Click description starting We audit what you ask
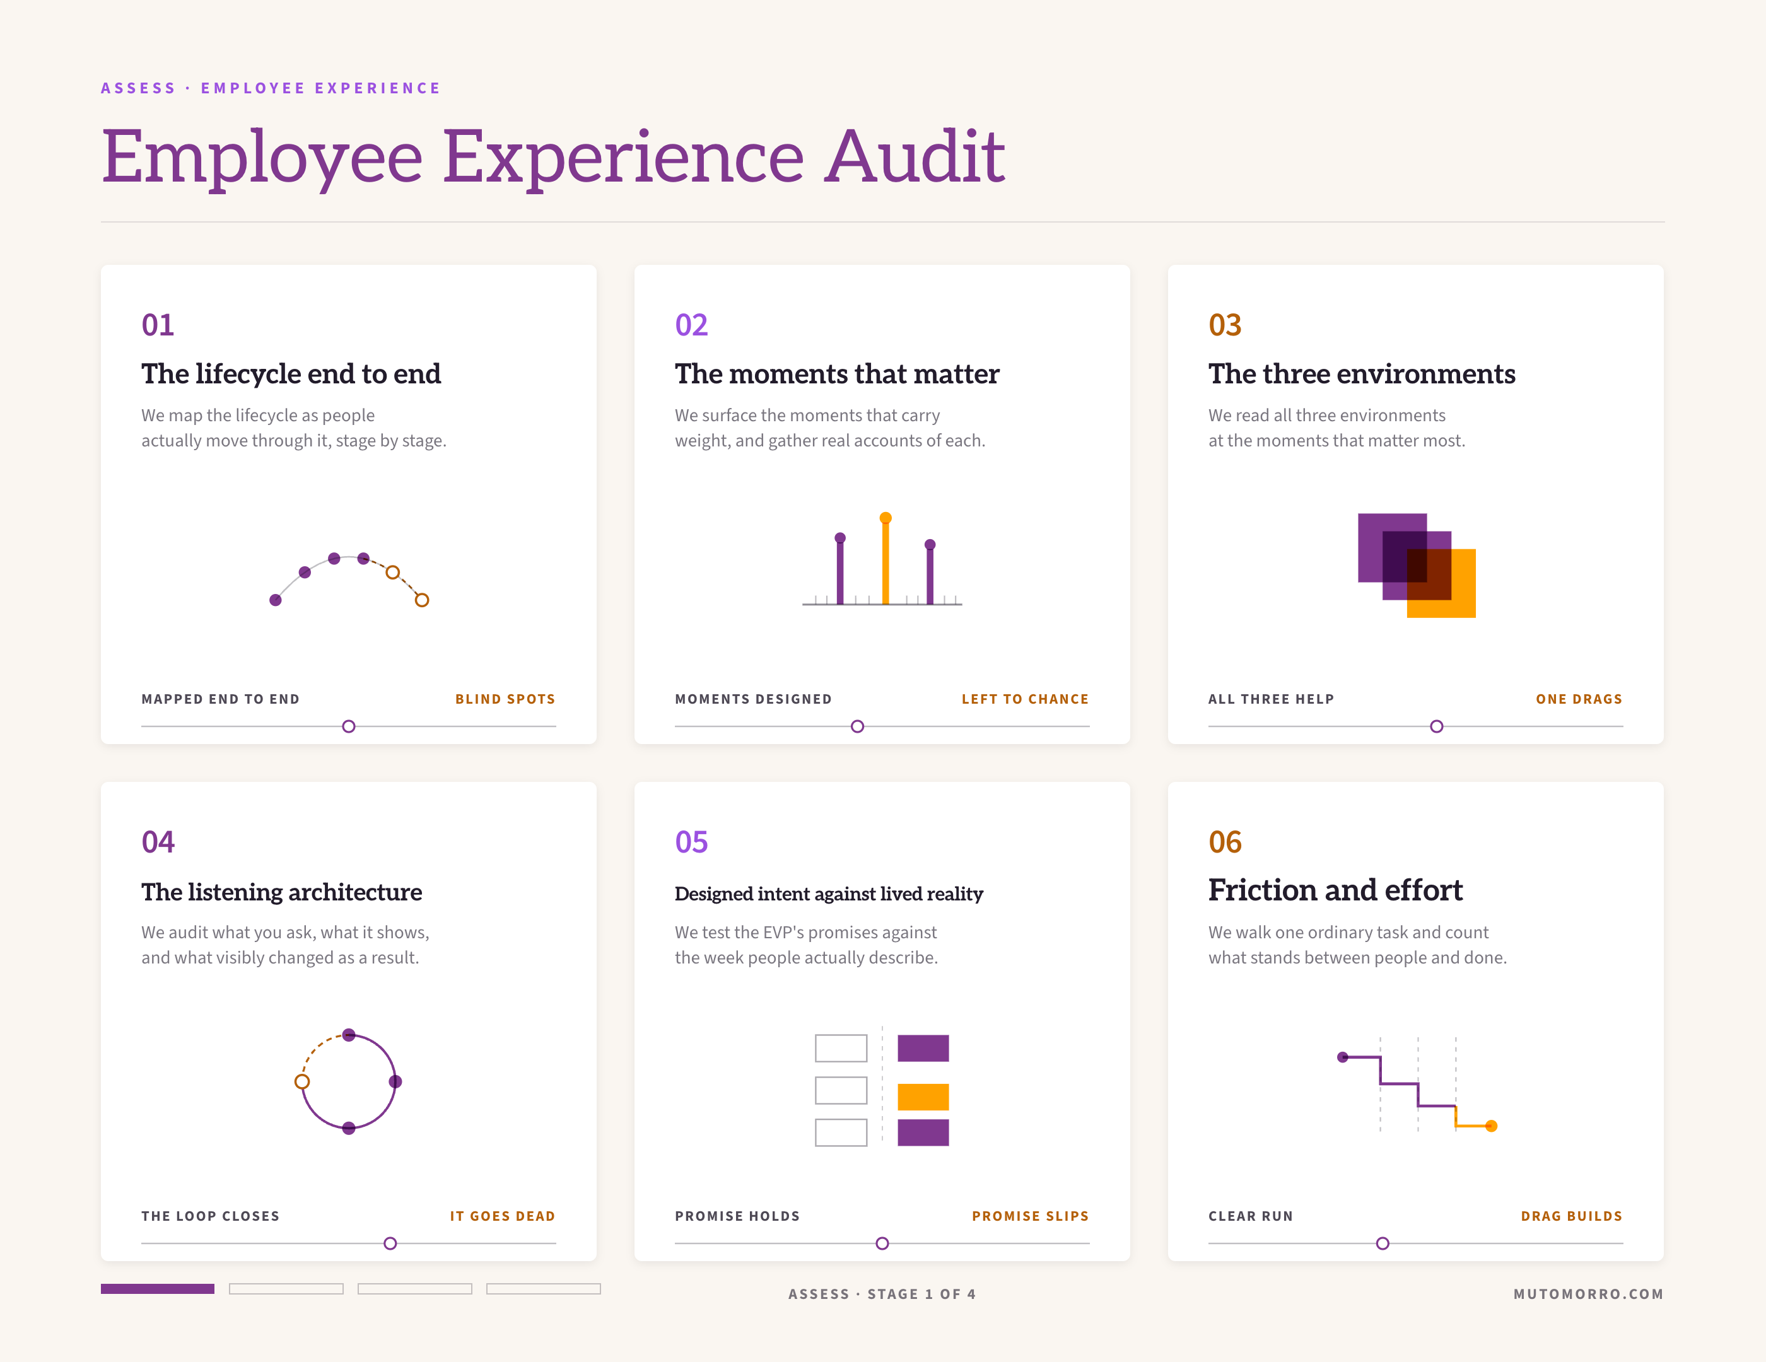Viewport: 1766px width, 1362px height. [x=286, y=945]
